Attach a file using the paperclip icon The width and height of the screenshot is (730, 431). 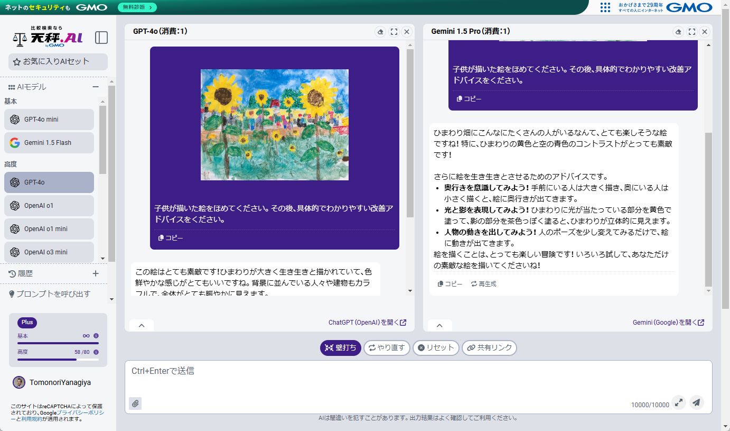(x=135, y=403)
